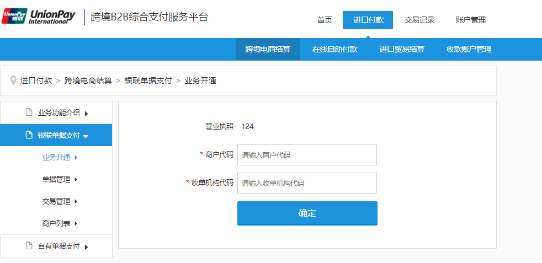Image resolution: width=542 pixels, height=263 pixels.
Task: Click document icon beside 自有单据支付
Action: [x=29, y=246]
